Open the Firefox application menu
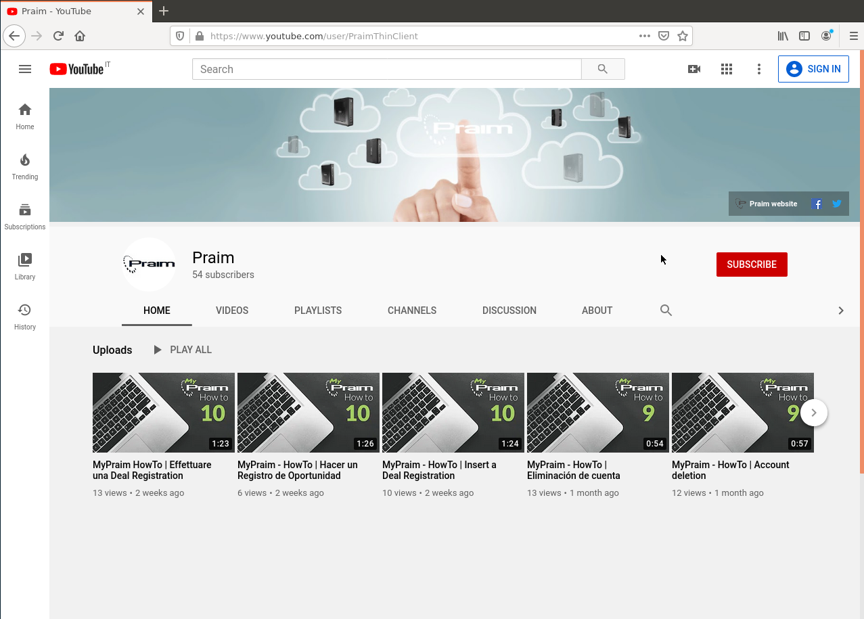 (x=854, y=36)
